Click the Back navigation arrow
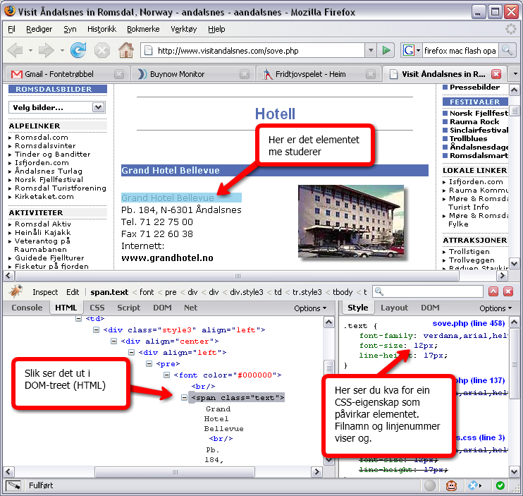 [x=15, y=50]
